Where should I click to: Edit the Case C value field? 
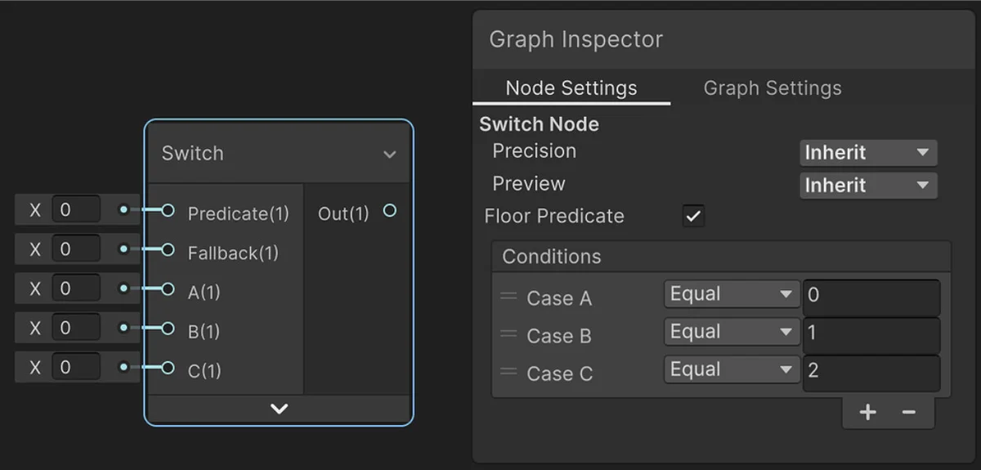click(871, 373)
